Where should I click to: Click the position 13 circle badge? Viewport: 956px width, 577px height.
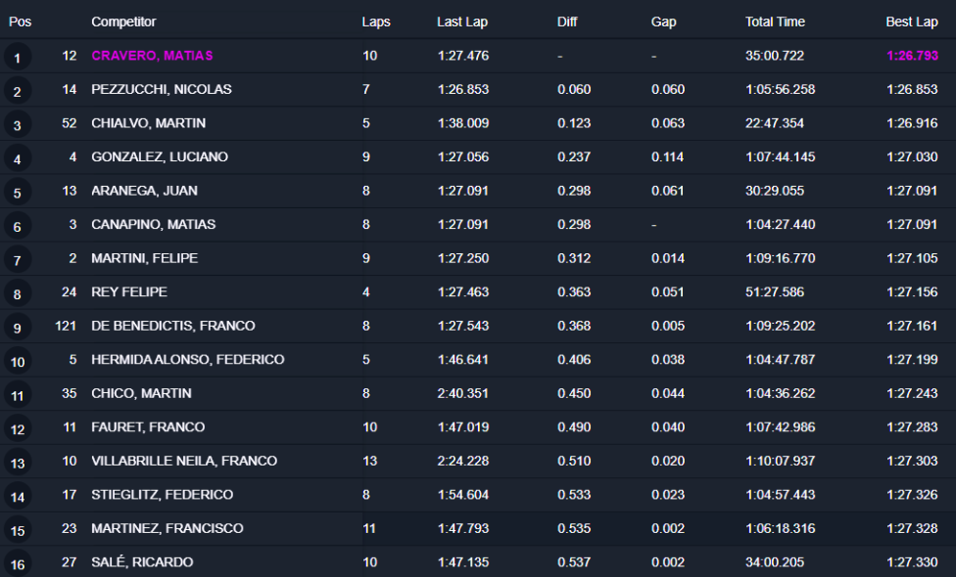click(18, 463)
